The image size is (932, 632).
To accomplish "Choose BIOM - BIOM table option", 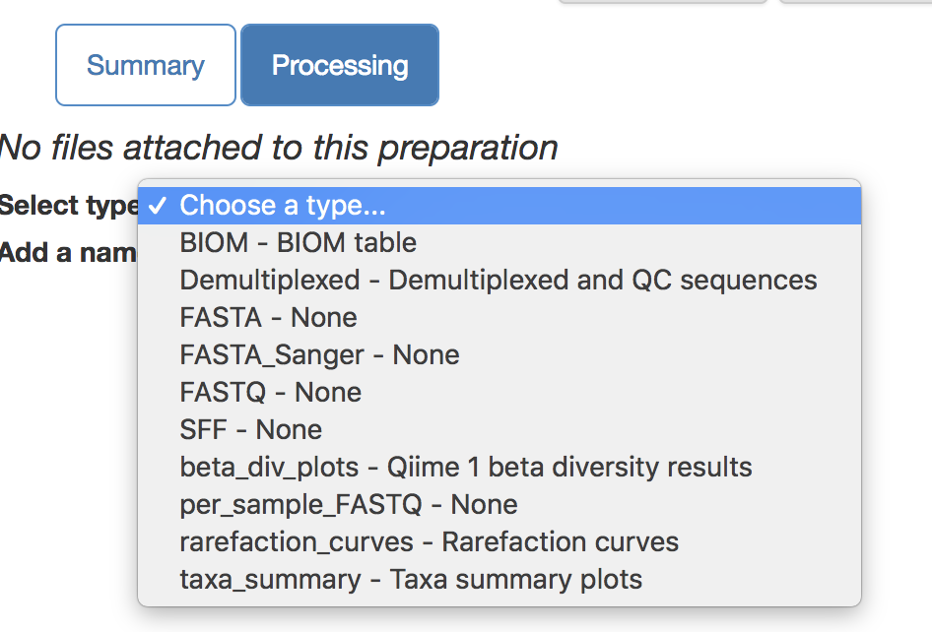I will pyautogui.click(x=298, y=243).
